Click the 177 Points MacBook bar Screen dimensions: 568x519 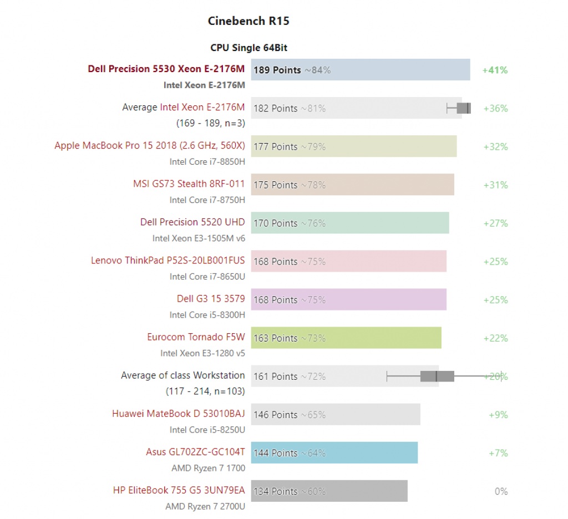click(354, 146)
